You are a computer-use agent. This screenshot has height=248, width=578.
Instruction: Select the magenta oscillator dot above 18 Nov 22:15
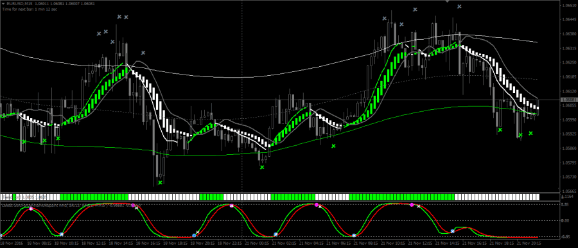pyautogui.click(x=231, y=206)
